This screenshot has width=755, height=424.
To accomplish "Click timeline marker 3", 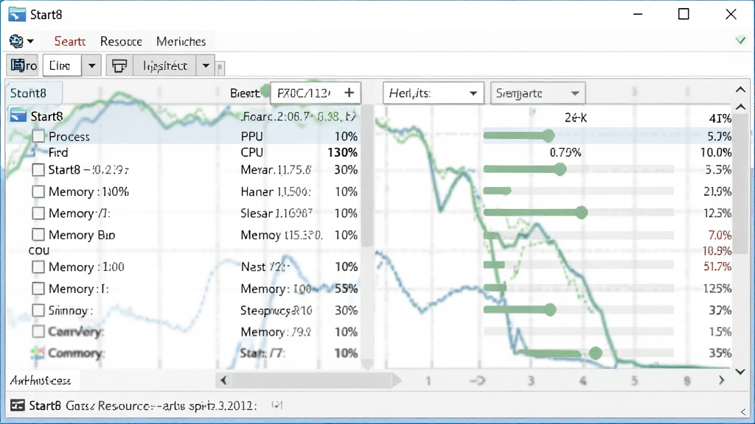I will tap(531, 381).
